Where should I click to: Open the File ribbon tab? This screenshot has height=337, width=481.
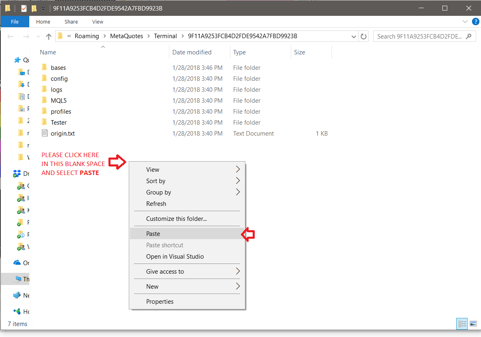[x=15, y=22]
